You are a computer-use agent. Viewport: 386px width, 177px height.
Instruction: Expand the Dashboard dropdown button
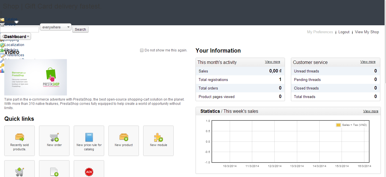point(16,36)
